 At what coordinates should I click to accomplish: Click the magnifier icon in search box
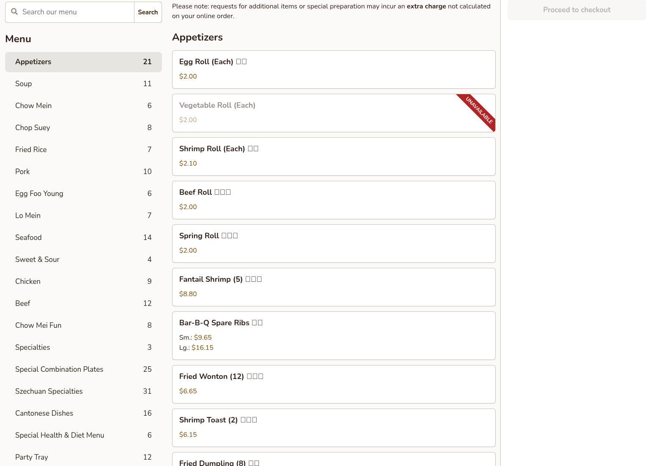click(x=14, y=12)
